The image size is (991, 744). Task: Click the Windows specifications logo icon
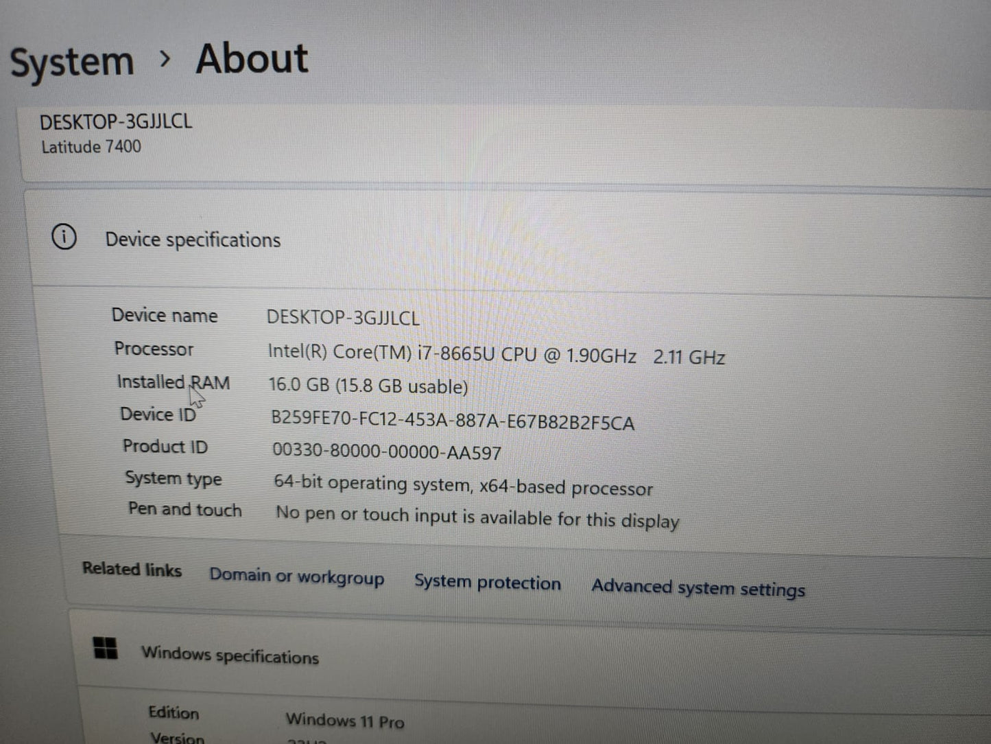click(104, 648)
